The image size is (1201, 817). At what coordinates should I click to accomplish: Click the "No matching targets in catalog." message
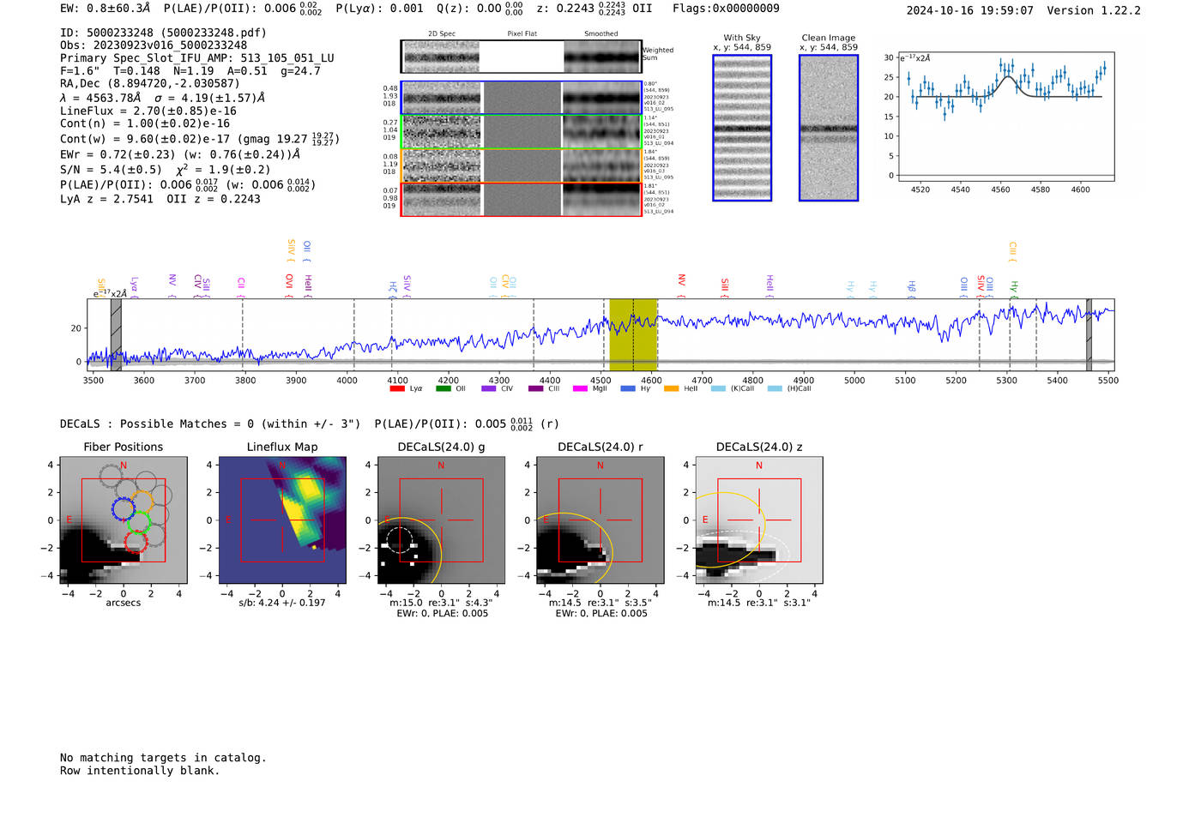pyautogui.click(x=163, y=758)
